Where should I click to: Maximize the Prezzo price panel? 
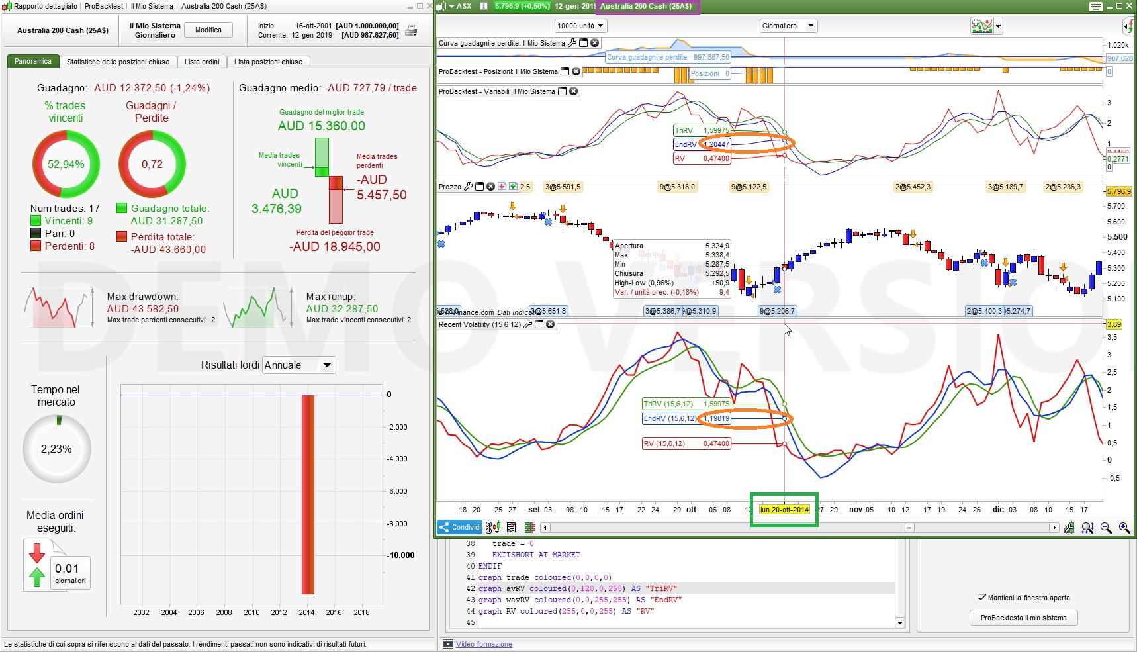click(x=480, y=187)
